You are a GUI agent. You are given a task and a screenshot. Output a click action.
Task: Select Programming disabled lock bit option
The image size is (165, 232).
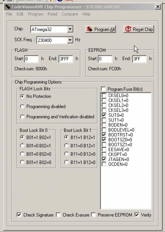(x=22, y=107)
